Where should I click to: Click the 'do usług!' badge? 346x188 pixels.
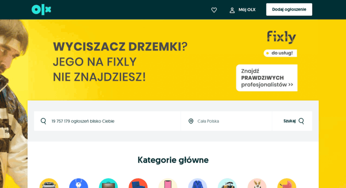[280, 53]
